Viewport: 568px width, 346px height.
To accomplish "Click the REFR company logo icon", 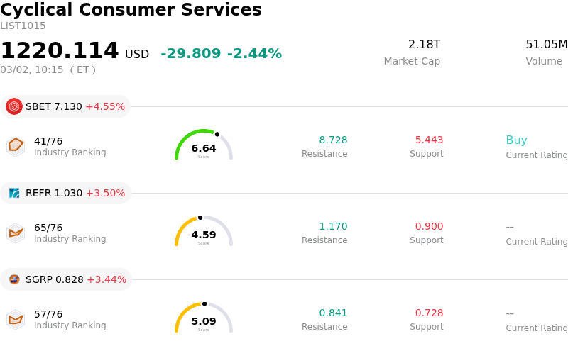I will (x=14, y=193).
